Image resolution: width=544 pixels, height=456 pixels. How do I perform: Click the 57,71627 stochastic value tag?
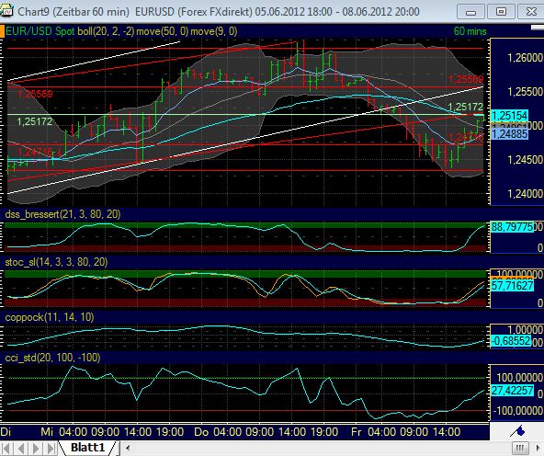512,286
